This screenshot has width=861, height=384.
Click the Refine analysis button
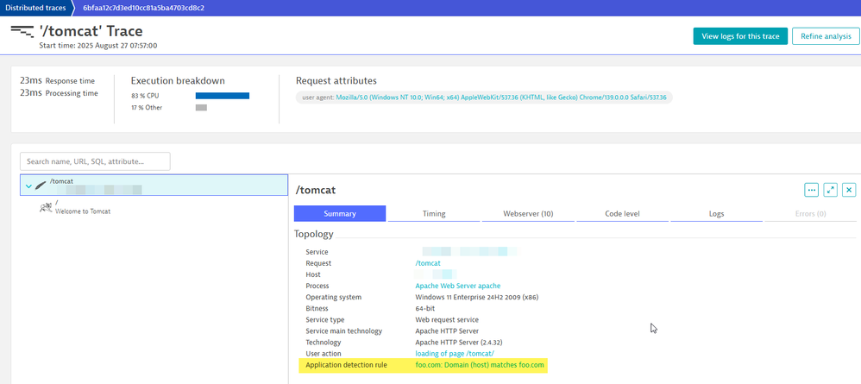tap(826, 36)
